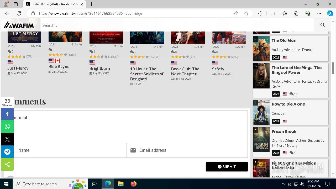
Task: Open 13 Hours Secret Soldiers of Benghazi
Action: click(x=147, y=74)
